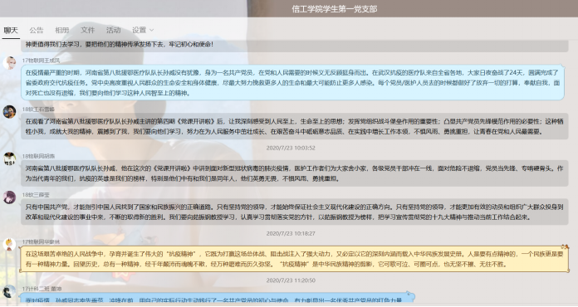Image resolution: width=578 pixels, height=307 pixels.
Task: Open the 相册 tab
Action: [62, 30]
